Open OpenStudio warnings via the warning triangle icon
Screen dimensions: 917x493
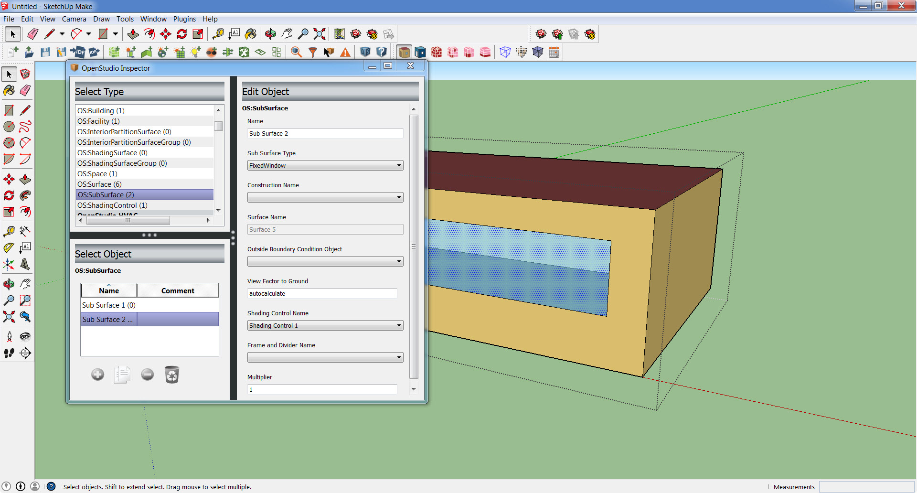coord(345,52)
